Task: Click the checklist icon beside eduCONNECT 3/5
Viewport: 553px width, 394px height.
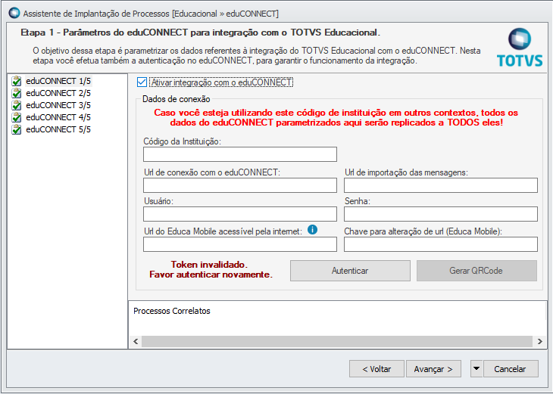Action: coord(16,105)
